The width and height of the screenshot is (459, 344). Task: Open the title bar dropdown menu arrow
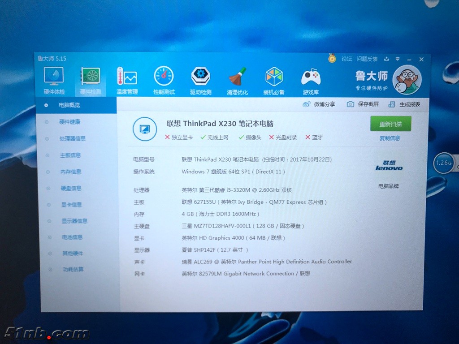point(398,59)
